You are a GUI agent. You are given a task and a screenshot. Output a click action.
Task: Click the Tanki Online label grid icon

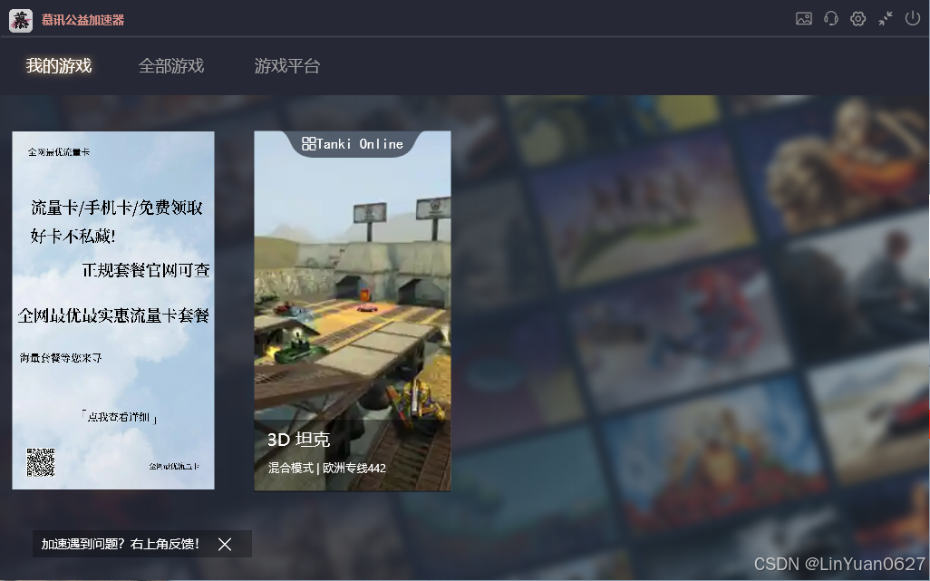(308, 144)
